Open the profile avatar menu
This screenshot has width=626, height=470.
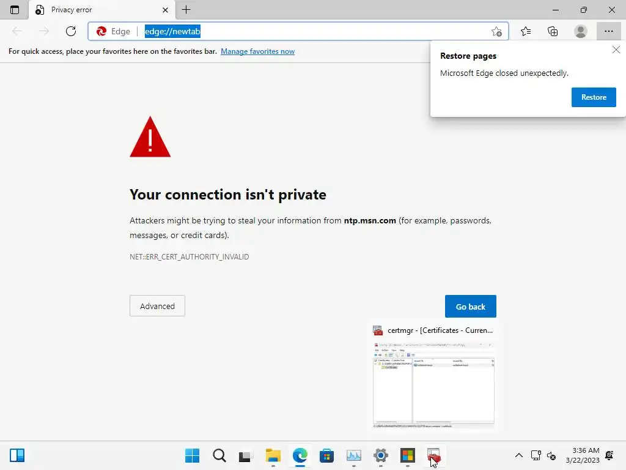coord(581,31)
